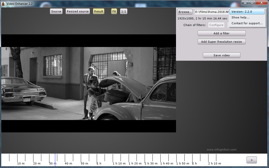Click the input file path field
269x168 pixels.
(212, 12)
